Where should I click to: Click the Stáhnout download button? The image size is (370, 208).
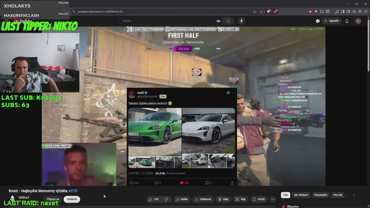point(203,199)
